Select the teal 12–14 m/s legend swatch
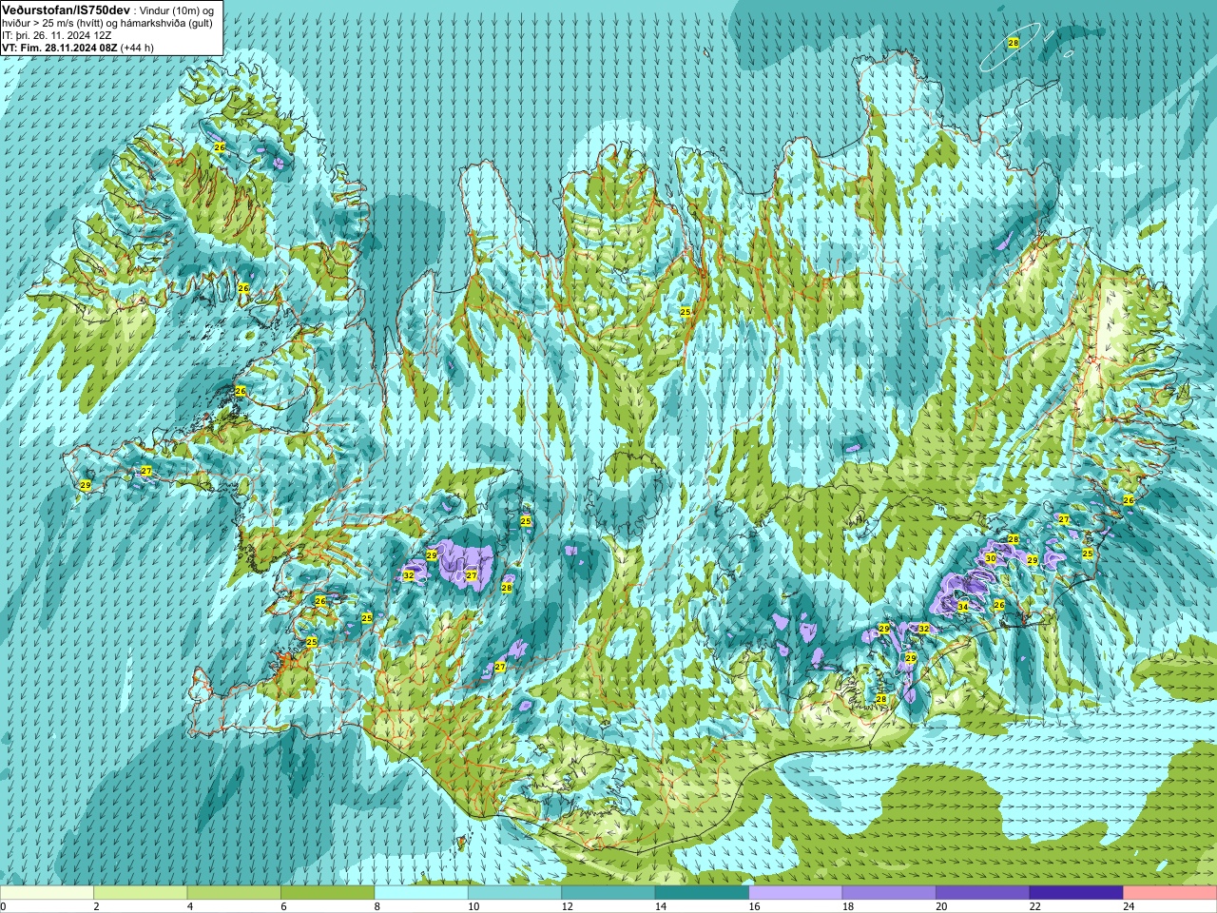1217x913 pixels. click(608, 893)
